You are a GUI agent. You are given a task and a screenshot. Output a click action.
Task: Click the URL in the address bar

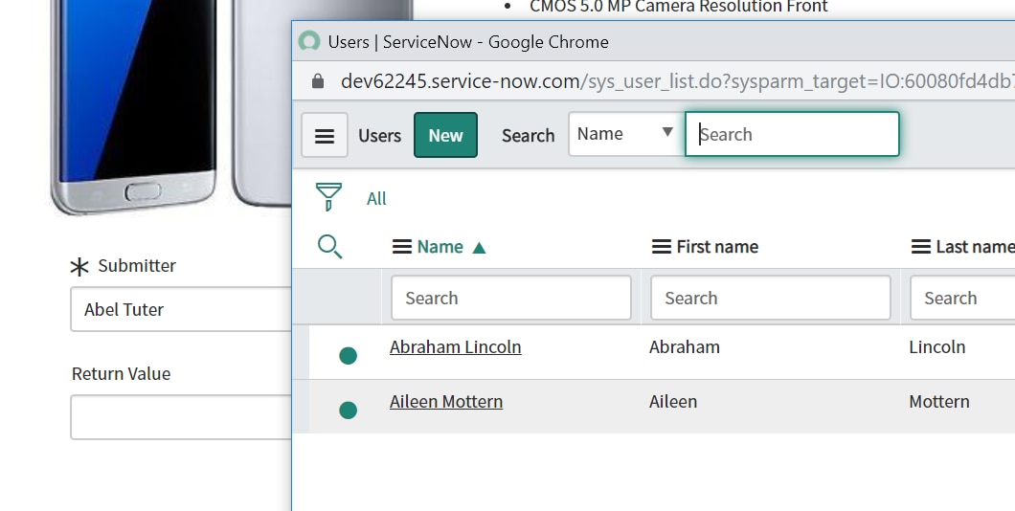(677, 80)
